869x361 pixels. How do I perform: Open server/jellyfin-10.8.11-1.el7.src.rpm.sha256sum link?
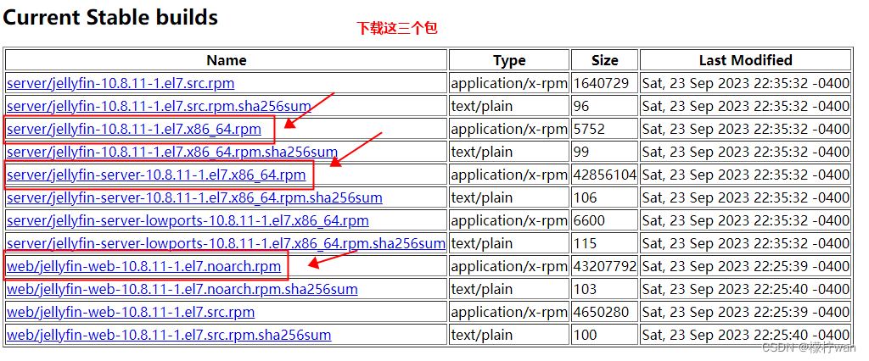159,106
